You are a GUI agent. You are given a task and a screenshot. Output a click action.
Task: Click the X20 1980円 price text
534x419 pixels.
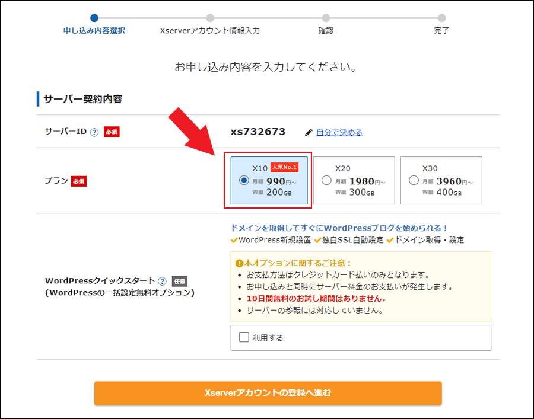[x=367, y=181]
